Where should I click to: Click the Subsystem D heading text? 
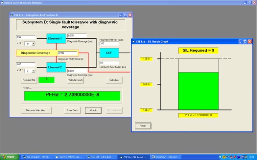(x=70, y=24)
